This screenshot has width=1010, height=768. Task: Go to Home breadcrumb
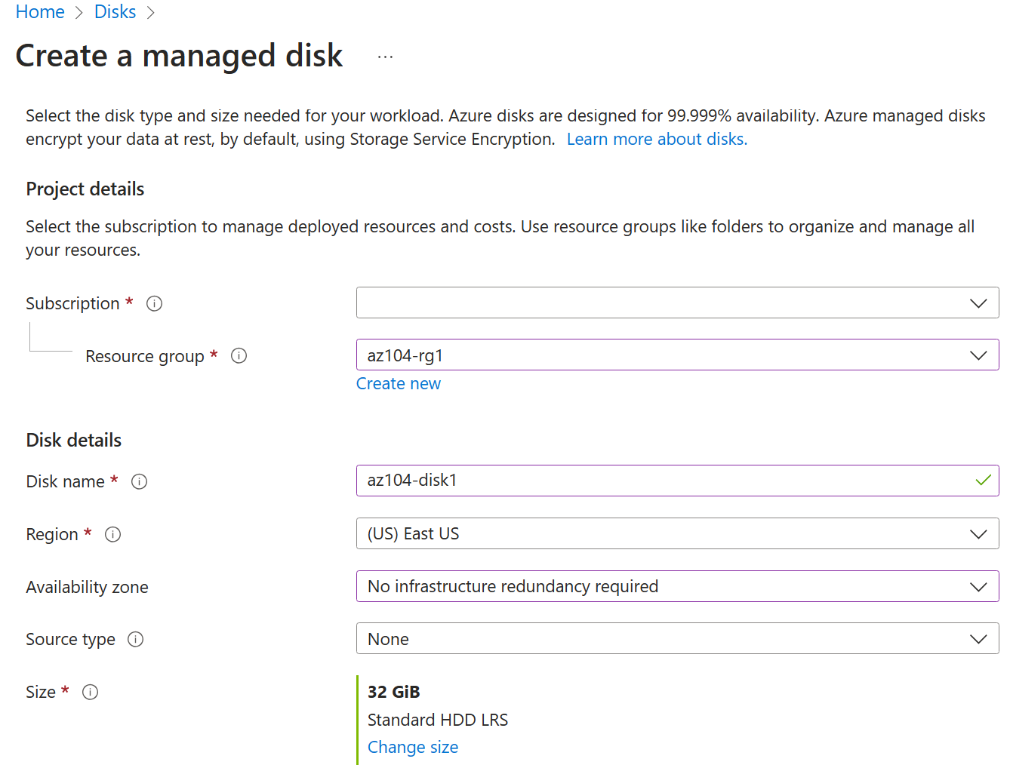tap(40, 12)
